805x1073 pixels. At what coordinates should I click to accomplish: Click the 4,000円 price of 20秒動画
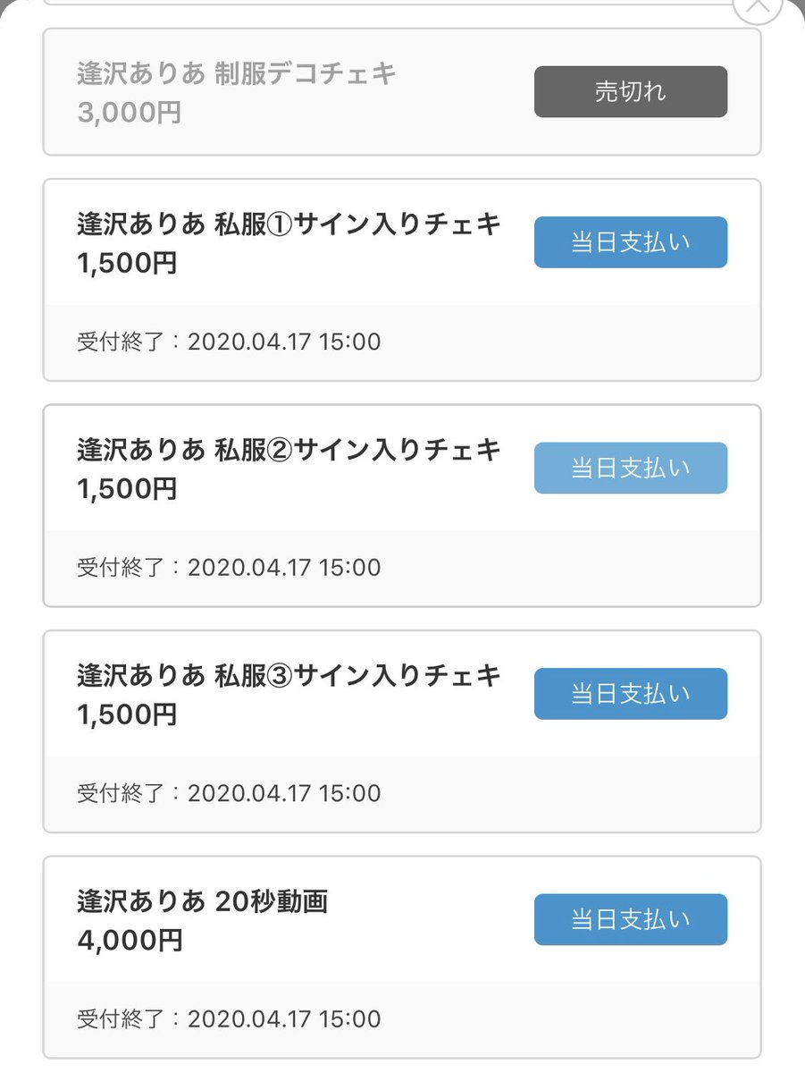click(130, 941)
